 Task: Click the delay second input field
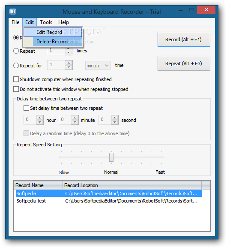tap(105, 120)
